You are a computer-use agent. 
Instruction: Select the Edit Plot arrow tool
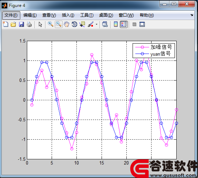coord(40,24)
